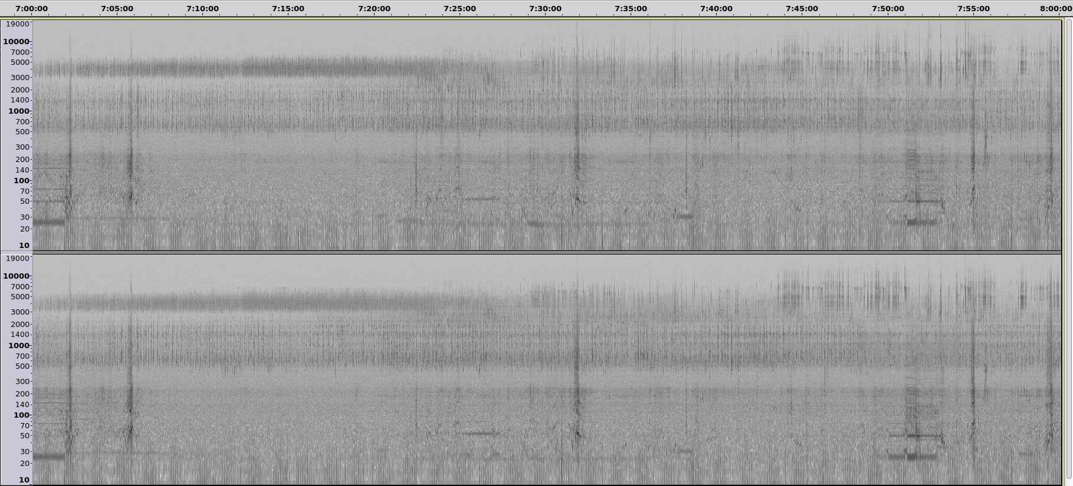Jump to 7:35:00 on the time ruler
The width and height of the screenshot is (1073, 486).
(x=631, y=9)
